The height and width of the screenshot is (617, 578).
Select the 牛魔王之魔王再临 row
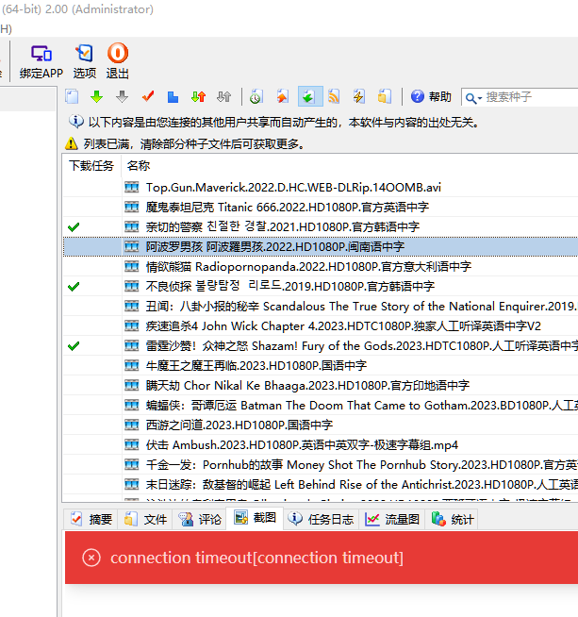(320, 365)
